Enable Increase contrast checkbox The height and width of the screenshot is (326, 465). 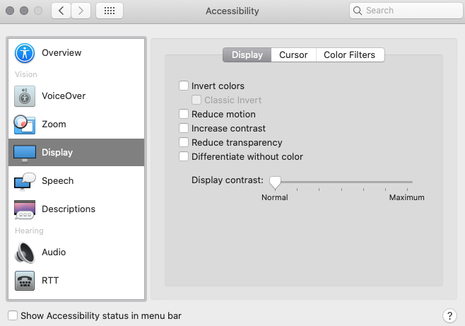(184, 129)
